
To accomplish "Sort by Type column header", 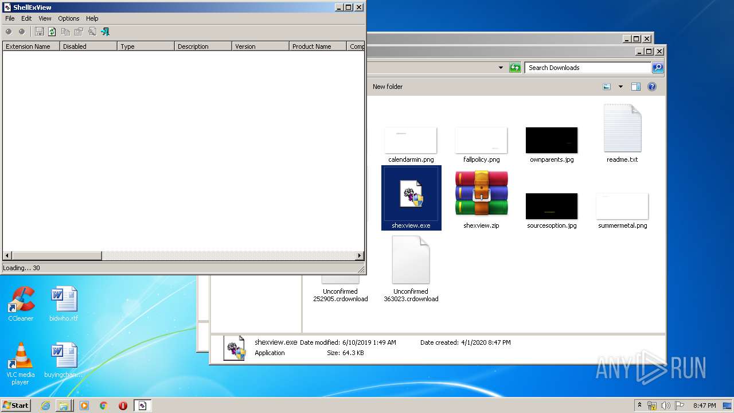I will 146,46.
